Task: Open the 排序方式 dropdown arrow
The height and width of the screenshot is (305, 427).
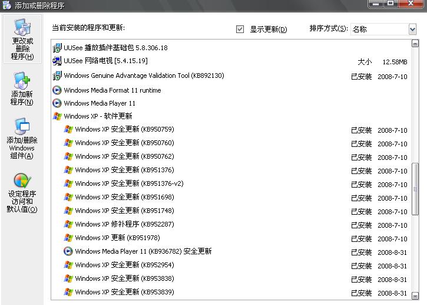Action: pyautogui.click(x=412, y=29)
